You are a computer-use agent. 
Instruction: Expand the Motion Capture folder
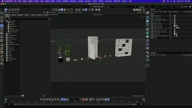point(5,39)
